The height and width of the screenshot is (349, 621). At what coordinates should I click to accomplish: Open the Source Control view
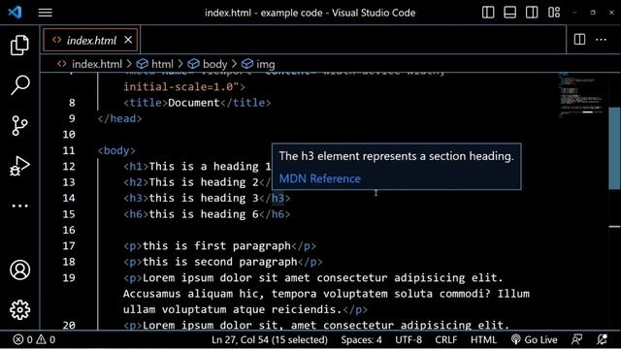[x=19, y=125]
